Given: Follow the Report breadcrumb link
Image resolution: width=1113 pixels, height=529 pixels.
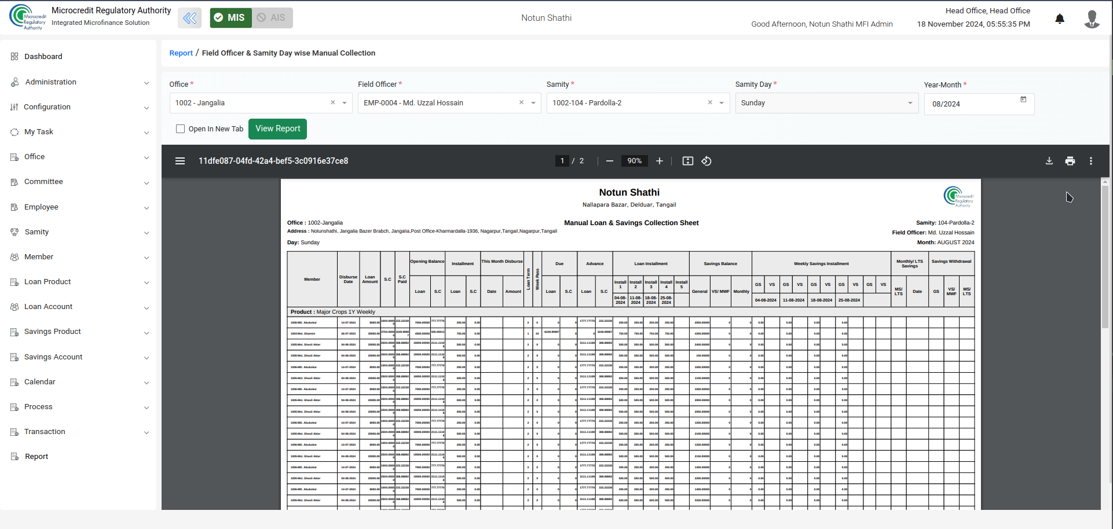Looking at the screenshot, I should (x=181, y=53).
